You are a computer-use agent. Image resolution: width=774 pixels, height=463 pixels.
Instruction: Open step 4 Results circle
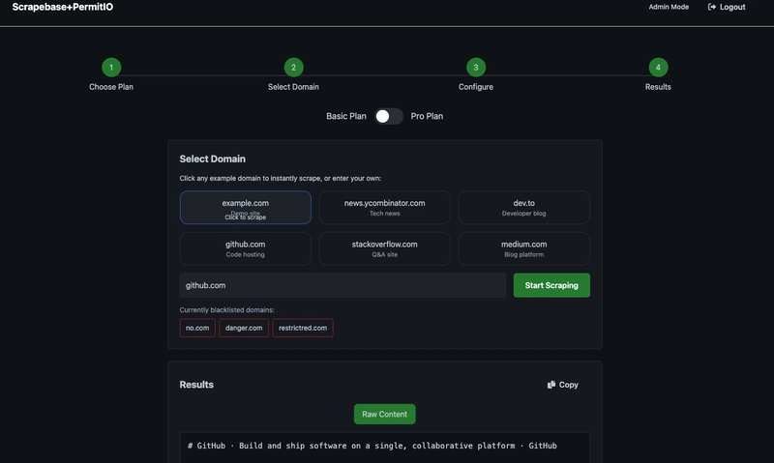(x=658, y=68)
